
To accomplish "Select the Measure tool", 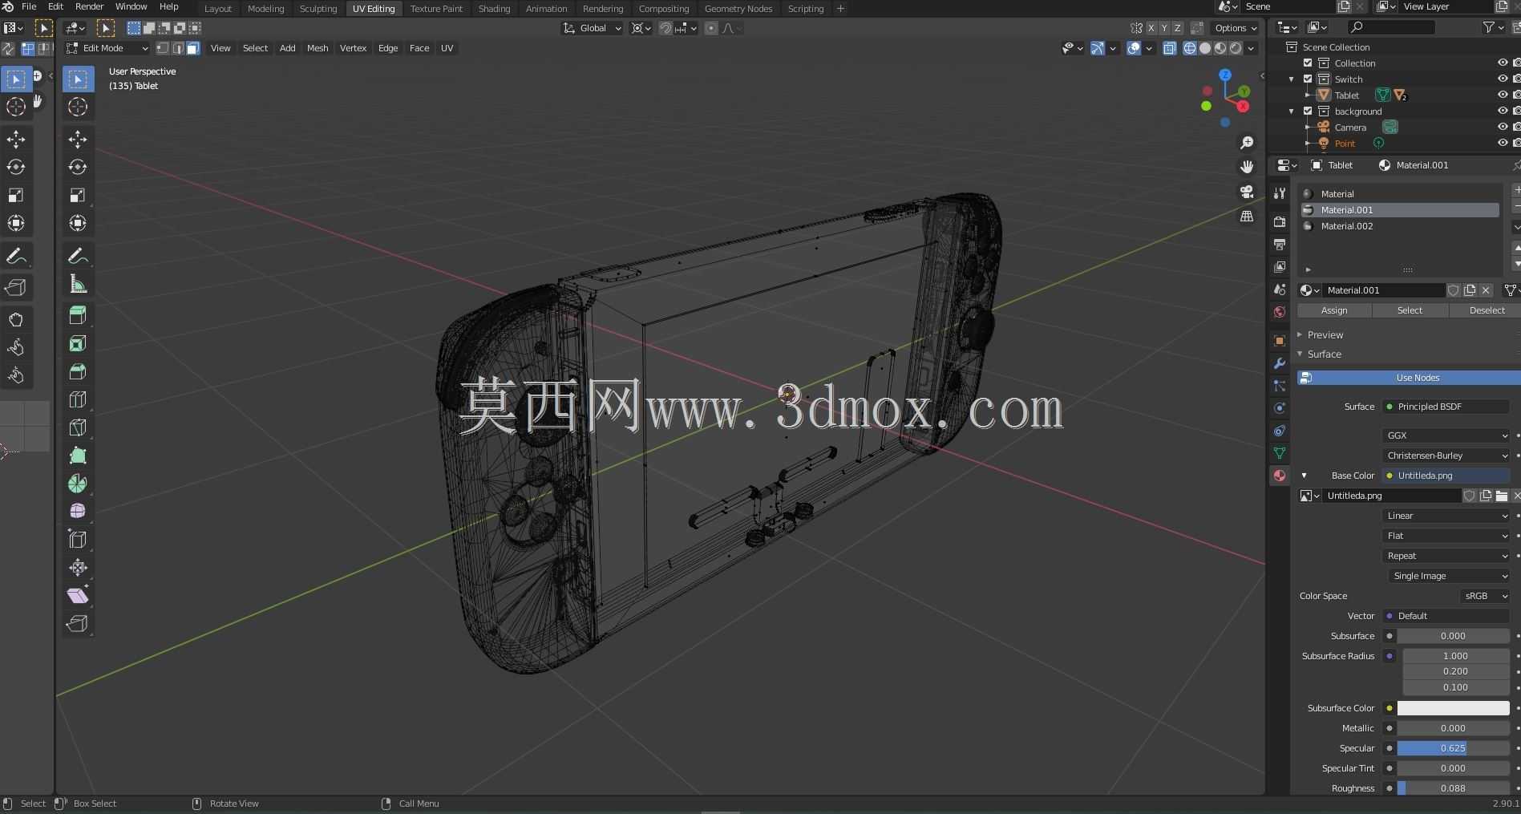I will coord(78,284).
